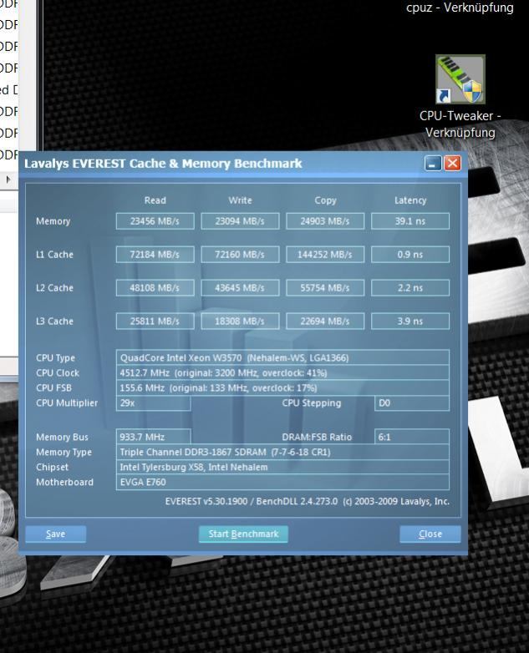Click the Start Benchmark button
Screen dimensions: 529x653
pos(243,534)
